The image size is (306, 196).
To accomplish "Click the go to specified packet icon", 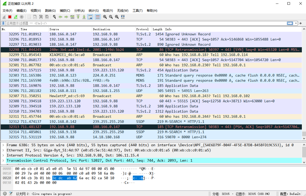I will 72,17.
